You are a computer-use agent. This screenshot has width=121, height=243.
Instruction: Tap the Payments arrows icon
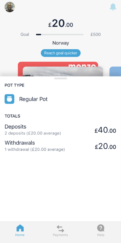pyautogui.click(x=60, y=229)
